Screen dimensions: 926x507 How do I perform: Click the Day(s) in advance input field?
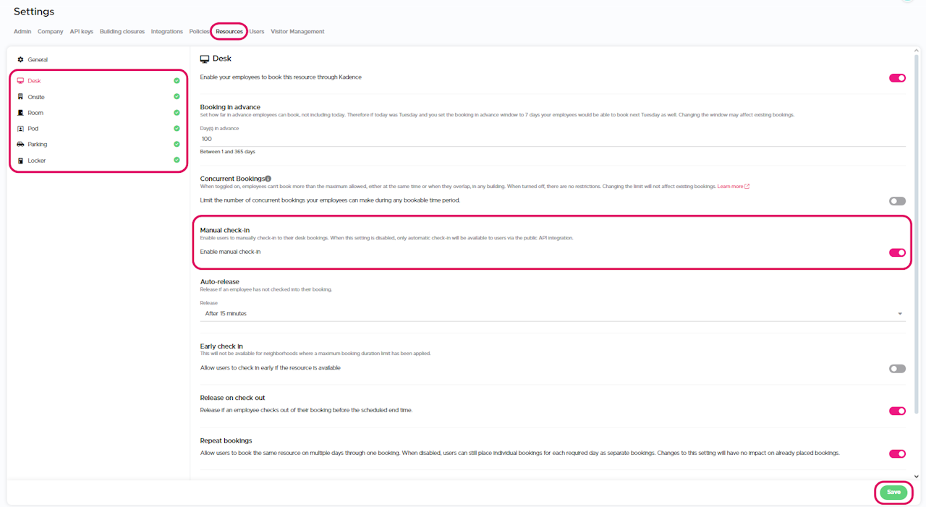(553, 139)
